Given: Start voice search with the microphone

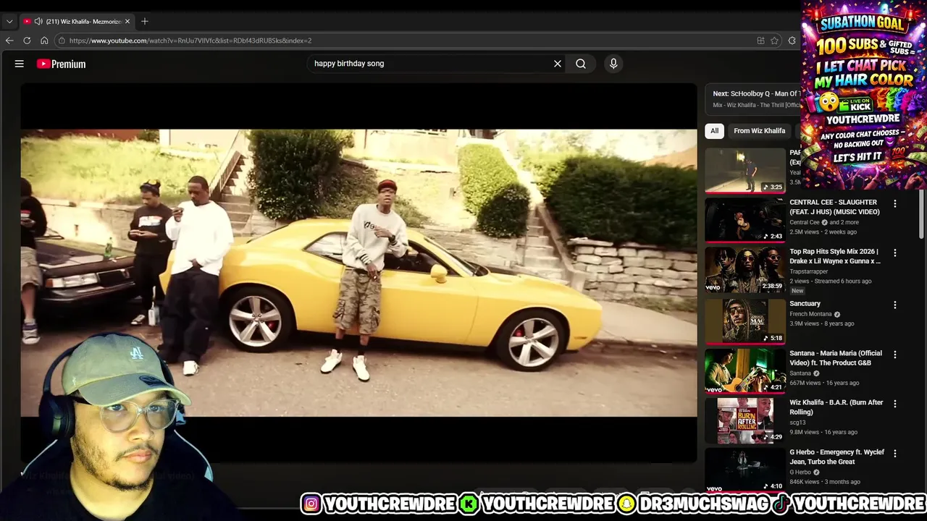Looking at the screenshot, I should tap(613, 64).
